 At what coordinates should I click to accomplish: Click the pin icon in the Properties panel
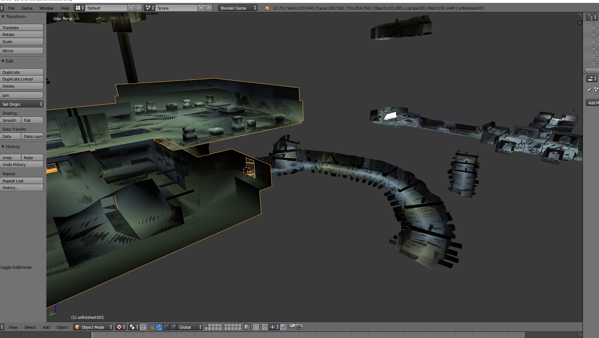pyautogui.click(x=589, y=90)
